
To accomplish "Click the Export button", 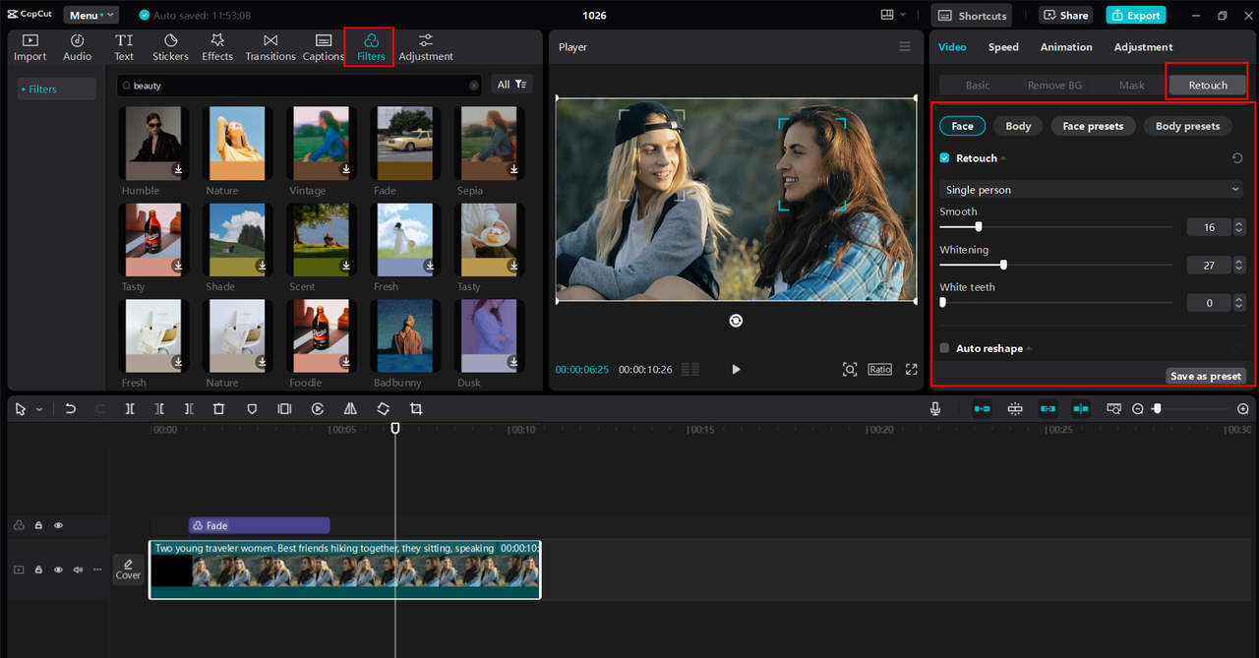I will pyautogui.click(x=1135, y=15).
